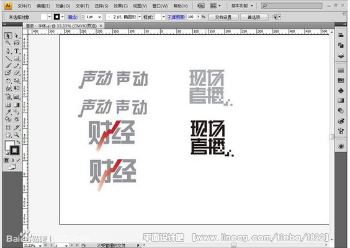Select the Blob Brush tool
This screenshot has height=248, width=350.
coord(8,72)
